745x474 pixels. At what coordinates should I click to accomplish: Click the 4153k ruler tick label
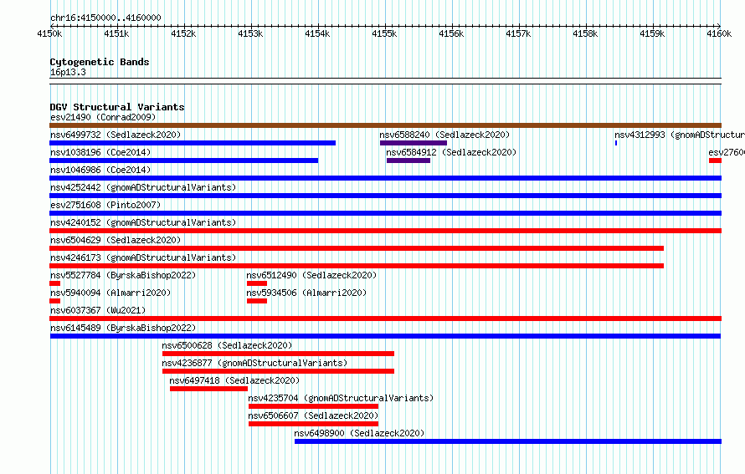pos(250,33)
